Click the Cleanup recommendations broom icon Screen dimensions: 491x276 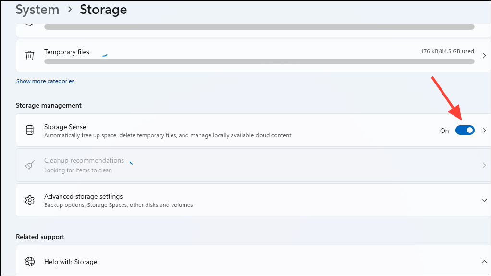30,165
